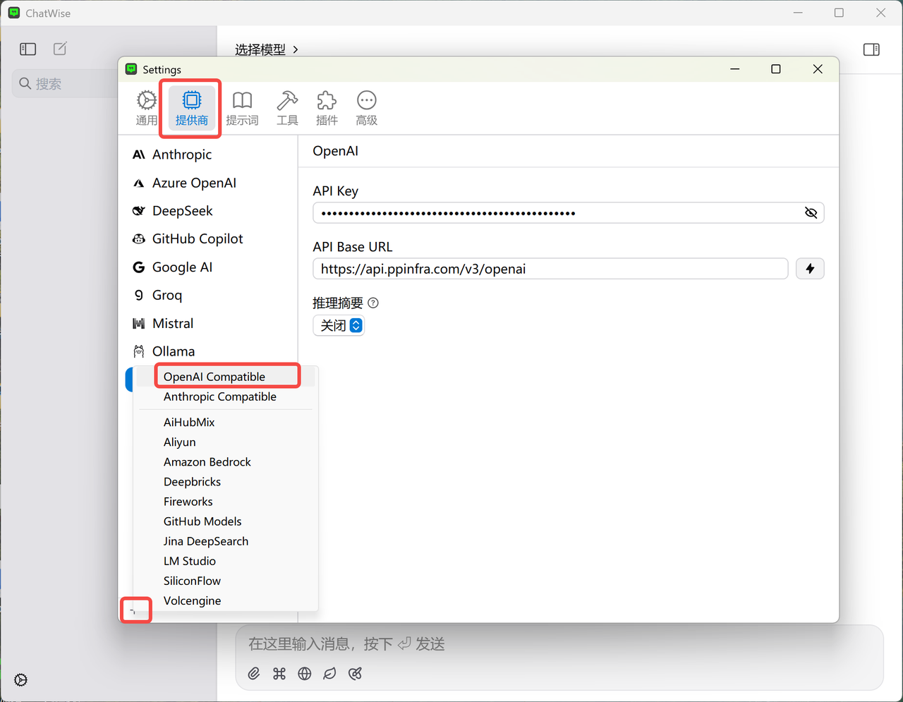
Task: Open the 高级 advanced tab
Action: coord(366,108)
